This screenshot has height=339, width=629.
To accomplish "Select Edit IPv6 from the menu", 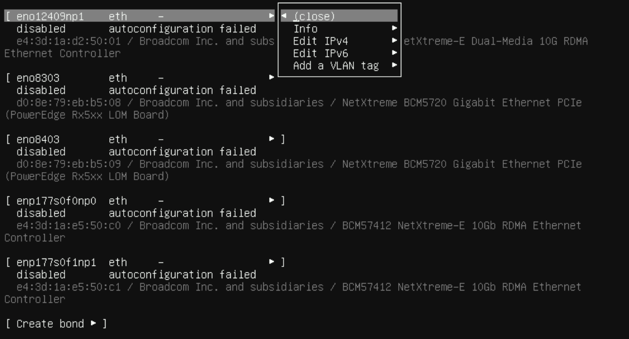I will (x=320, y=53).
